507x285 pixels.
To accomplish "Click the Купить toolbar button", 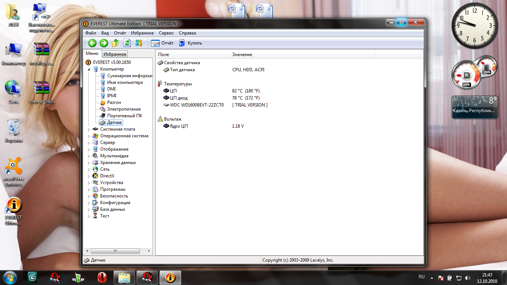I will click(x=190, y=43).
